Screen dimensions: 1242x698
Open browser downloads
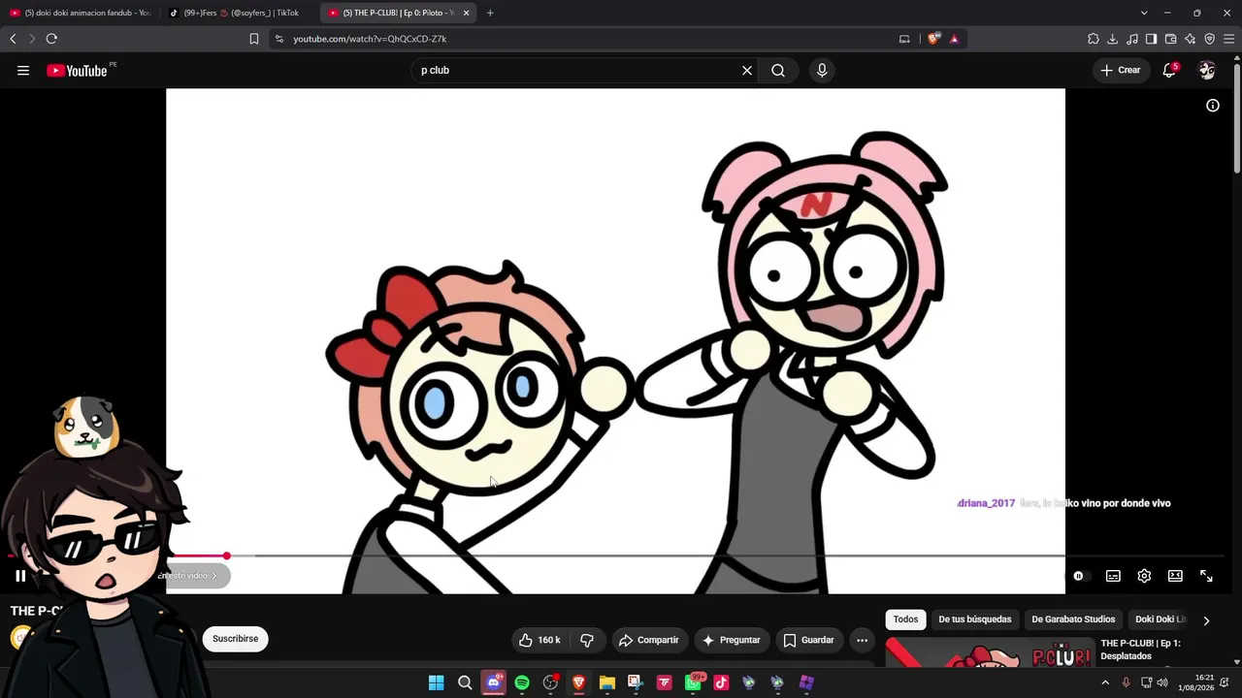[x=1113, y=39]
